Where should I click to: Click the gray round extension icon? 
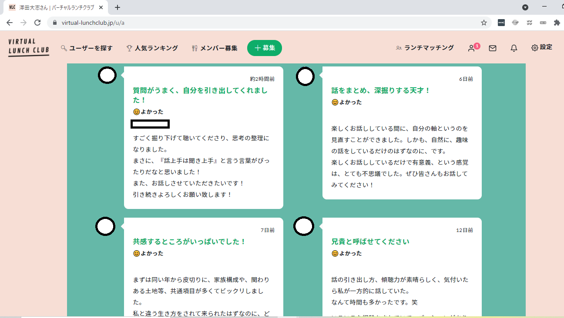(x=515, y=23)
